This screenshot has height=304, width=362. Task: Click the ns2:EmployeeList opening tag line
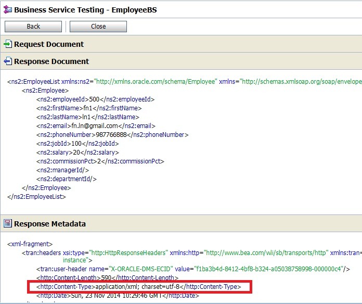[x=182, y=81]
